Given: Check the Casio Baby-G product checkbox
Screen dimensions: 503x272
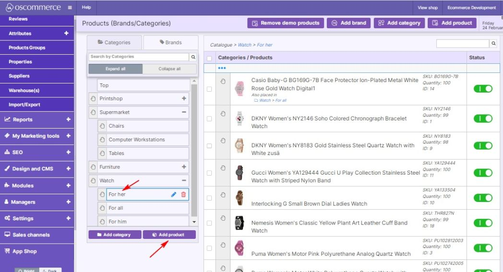Looking at the screenshot, I should pos(209,89).
